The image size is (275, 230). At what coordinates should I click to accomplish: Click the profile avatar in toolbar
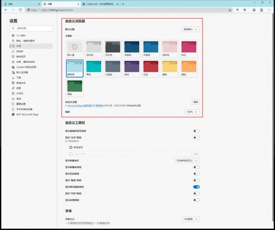262,10
